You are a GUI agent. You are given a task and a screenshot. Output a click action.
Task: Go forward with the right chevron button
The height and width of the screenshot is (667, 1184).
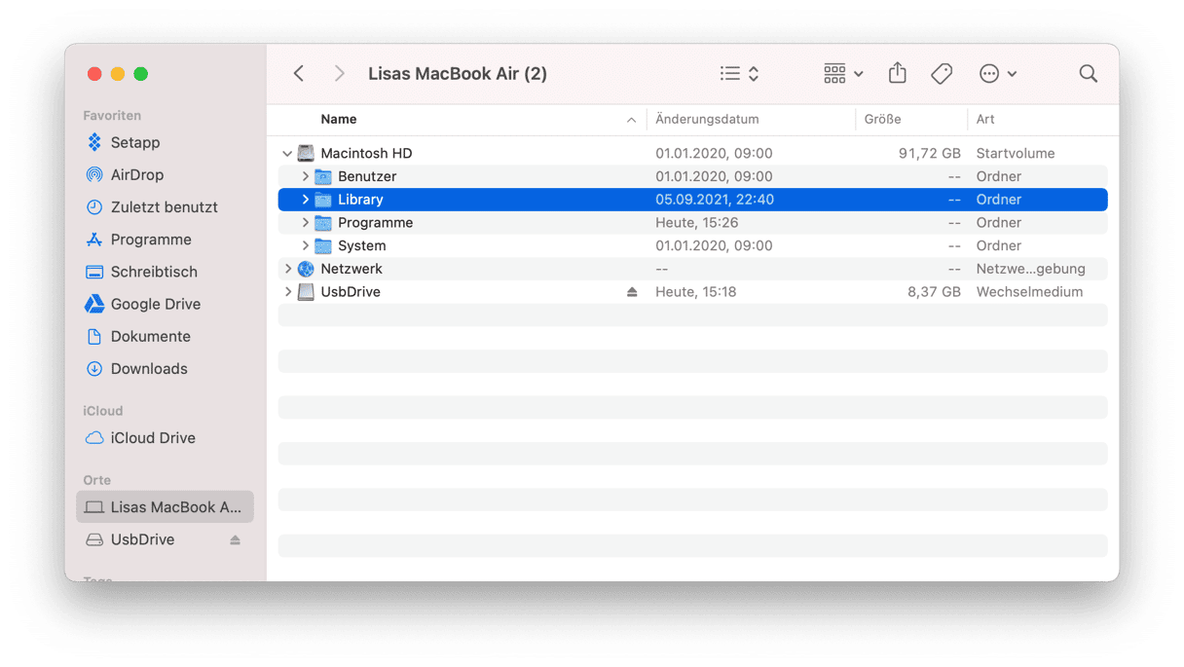click(339, 74)
